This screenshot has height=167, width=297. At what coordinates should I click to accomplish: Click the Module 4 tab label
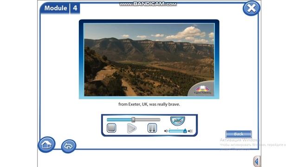60,8
